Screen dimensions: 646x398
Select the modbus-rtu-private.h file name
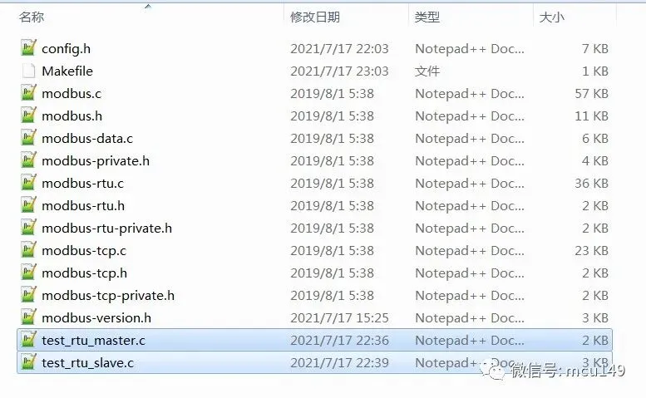point(106,228)
